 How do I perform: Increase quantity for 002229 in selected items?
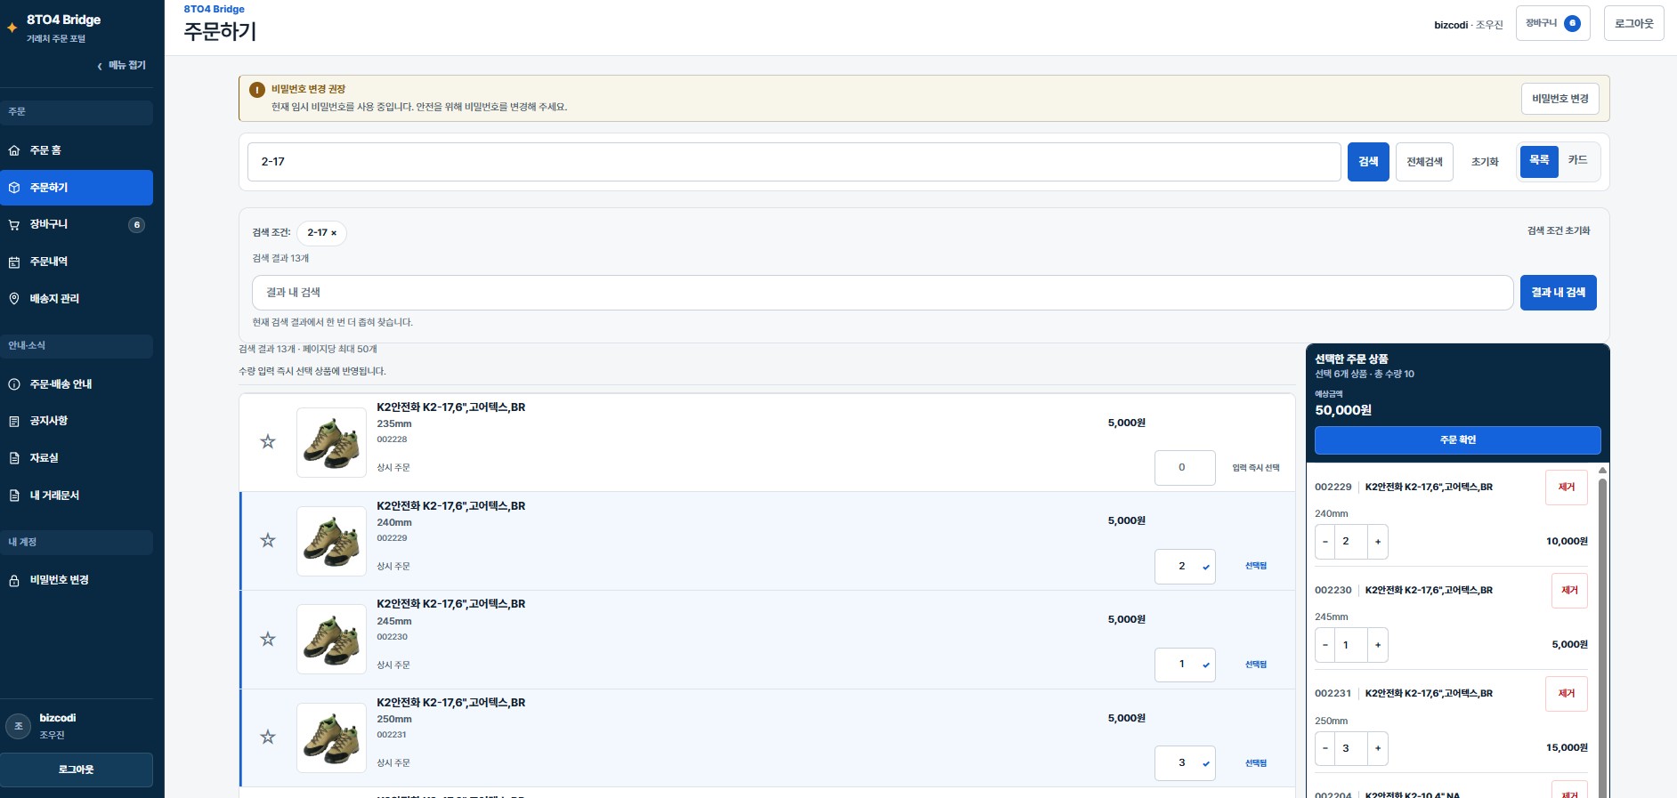click(x=1378, y=541)
